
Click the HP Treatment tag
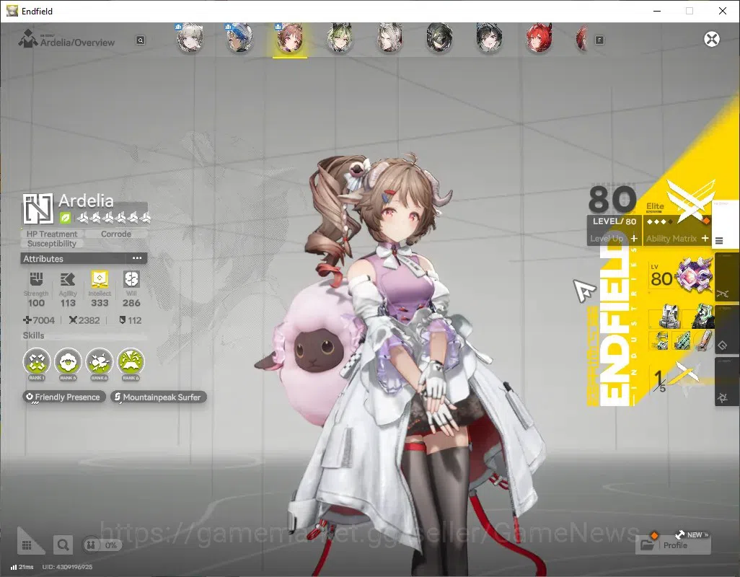tap(52, 234)
